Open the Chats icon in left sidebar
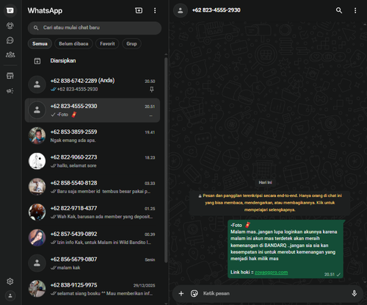This screenshot has height=305, width=367. pyautogui.click(x=10, y=10)
